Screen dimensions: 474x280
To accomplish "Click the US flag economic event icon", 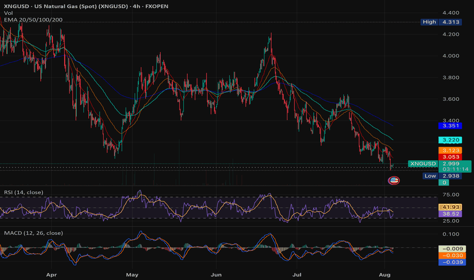I will coord(394,181).
